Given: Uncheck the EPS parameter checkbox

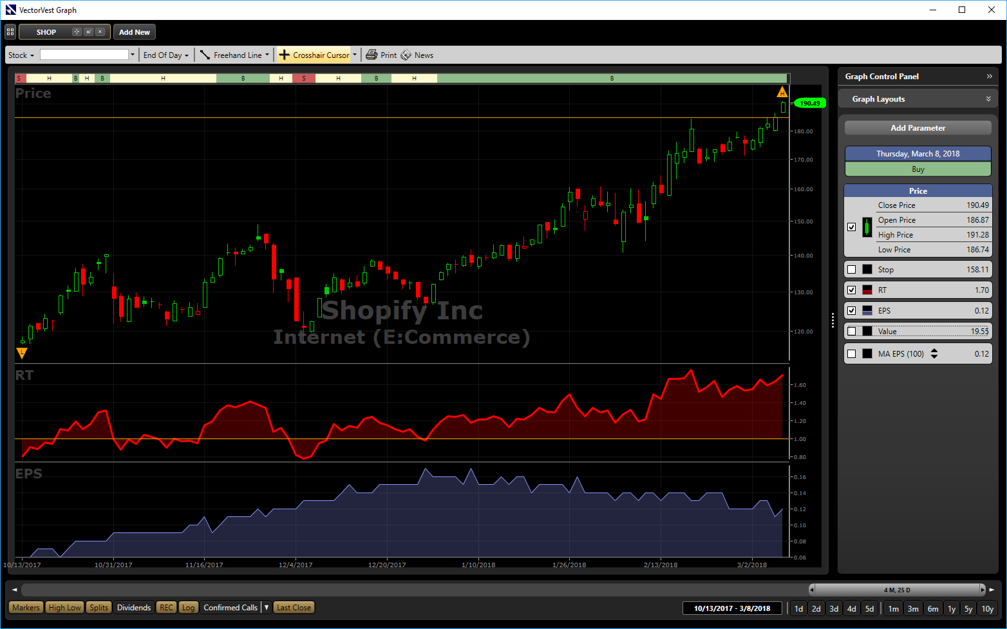Looking at the screenshot, I should [x=852, y=311].
